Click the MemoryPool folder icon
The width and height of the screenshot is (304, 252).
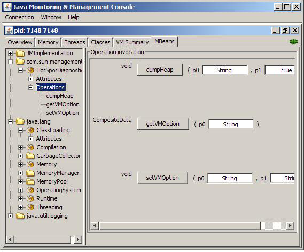tap(30, 181)
